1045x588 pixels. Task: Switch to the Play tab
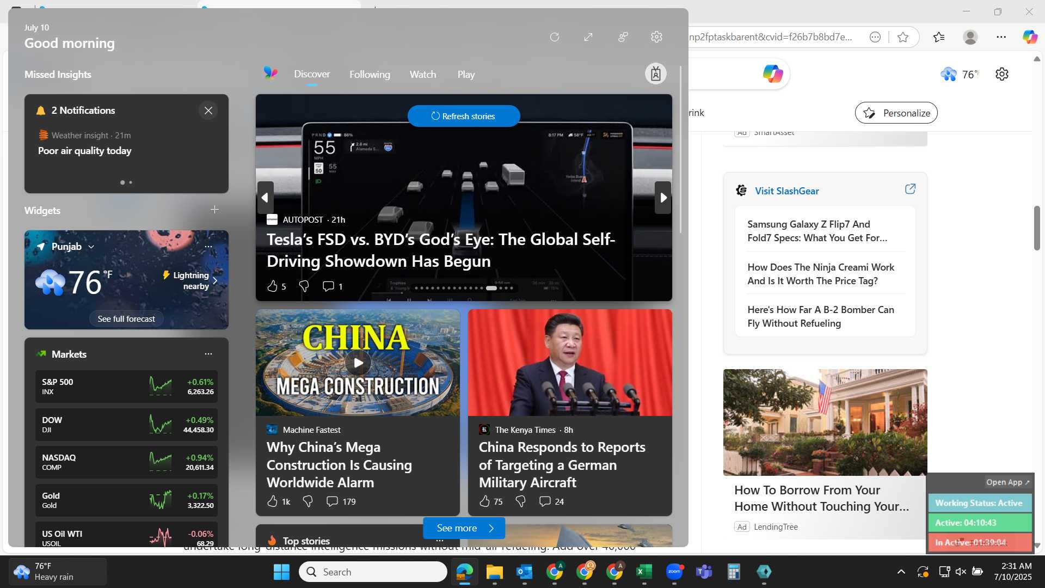pos(466,75)
